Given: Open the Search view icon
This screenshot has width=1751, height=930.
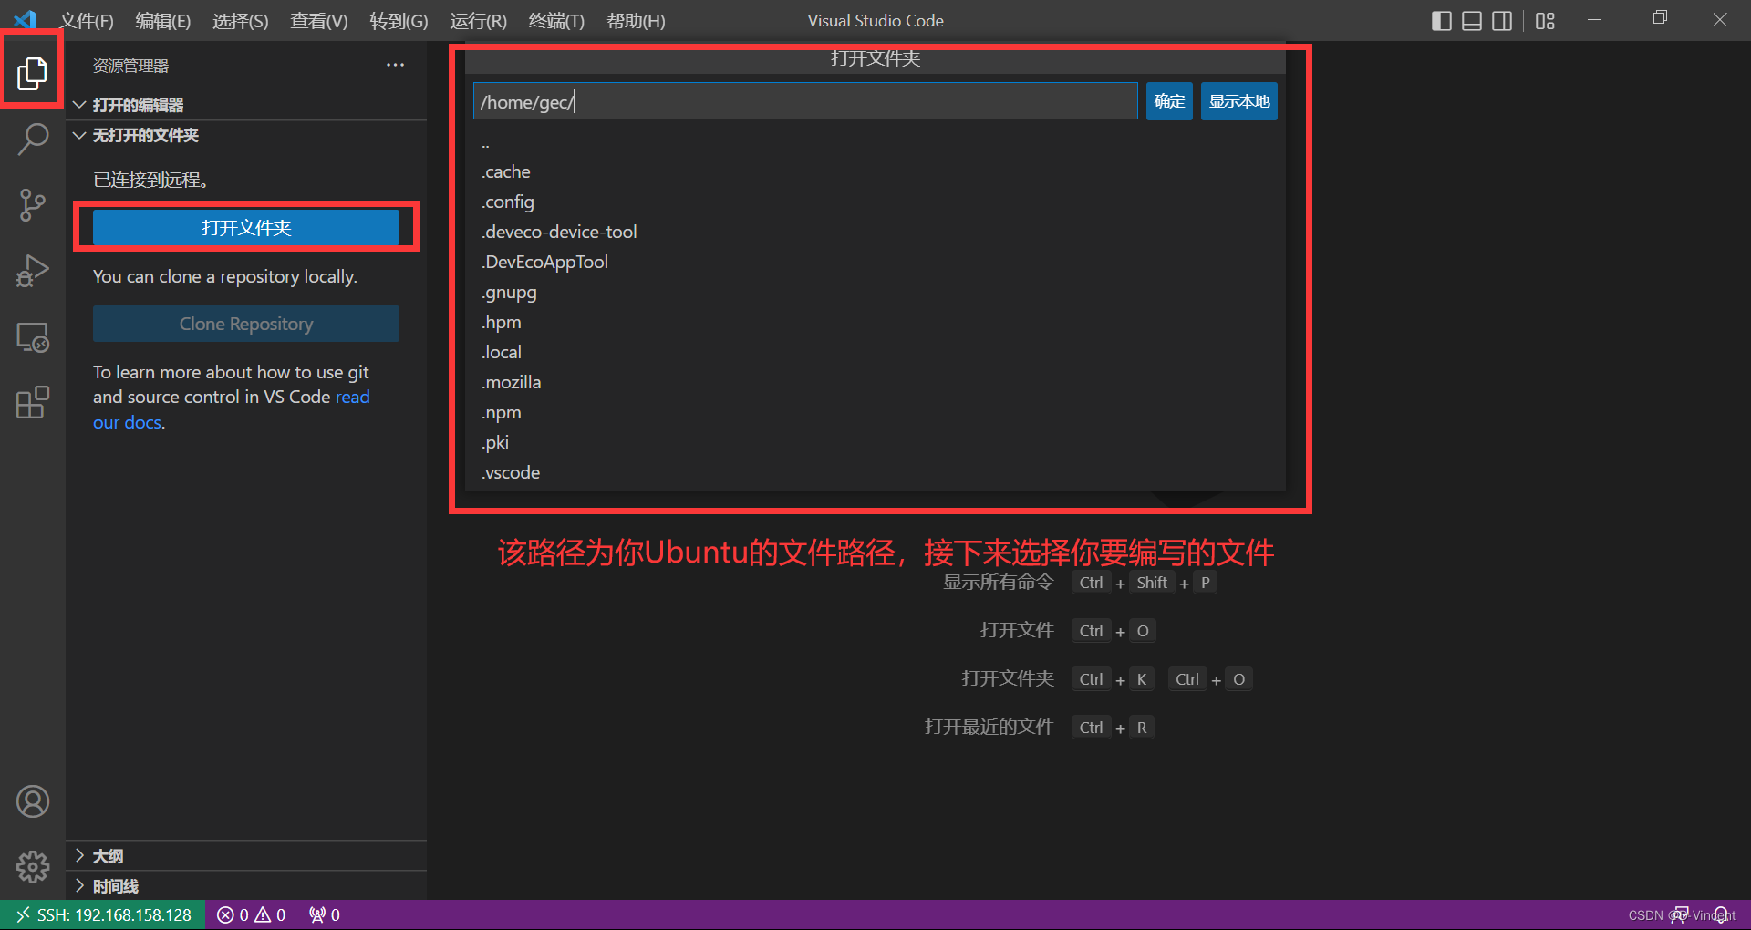Looking at the screenshot, I should point(32,139).
